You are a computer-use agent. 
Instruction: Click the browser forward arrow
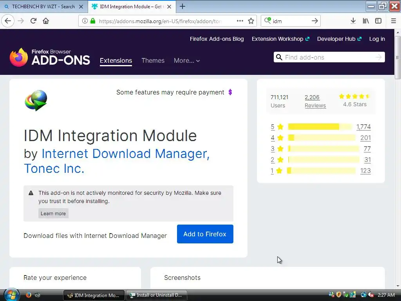tap(21, 21)
